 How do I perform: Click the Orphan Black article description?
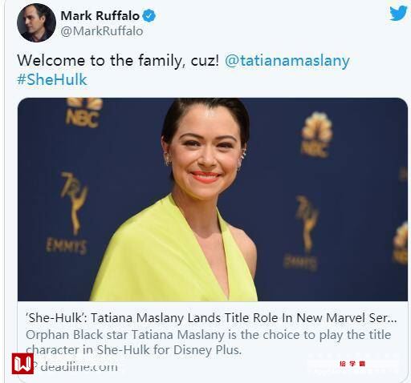(x=208, y=342)
